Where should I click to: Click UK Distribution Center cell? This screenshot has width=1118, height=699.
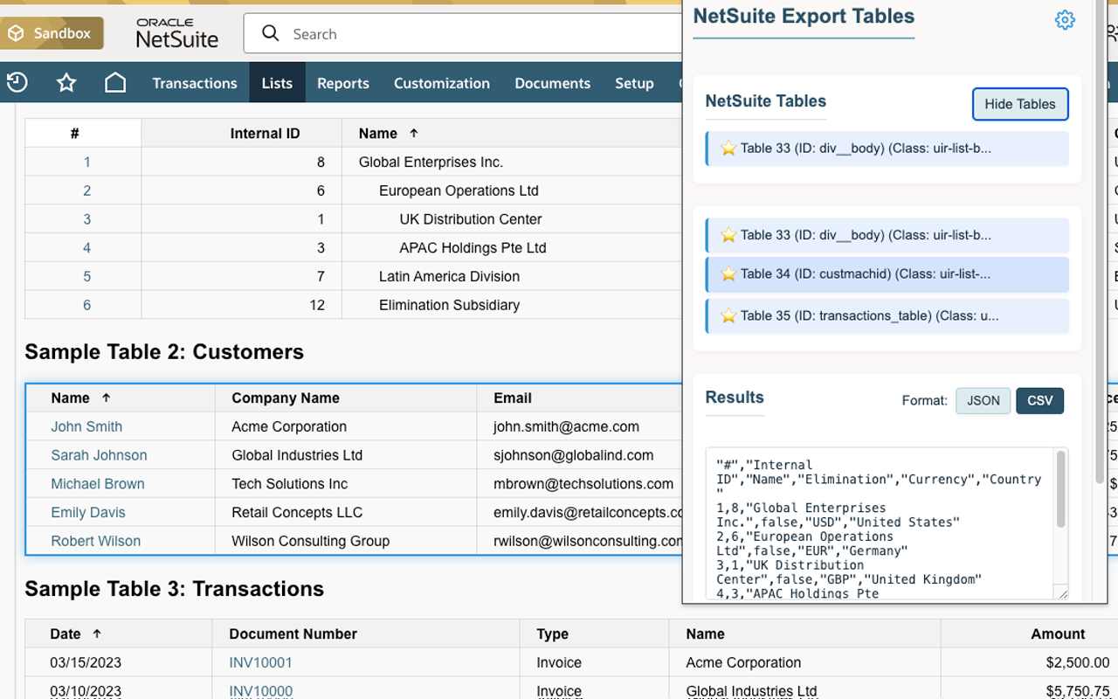click(471, 219)
